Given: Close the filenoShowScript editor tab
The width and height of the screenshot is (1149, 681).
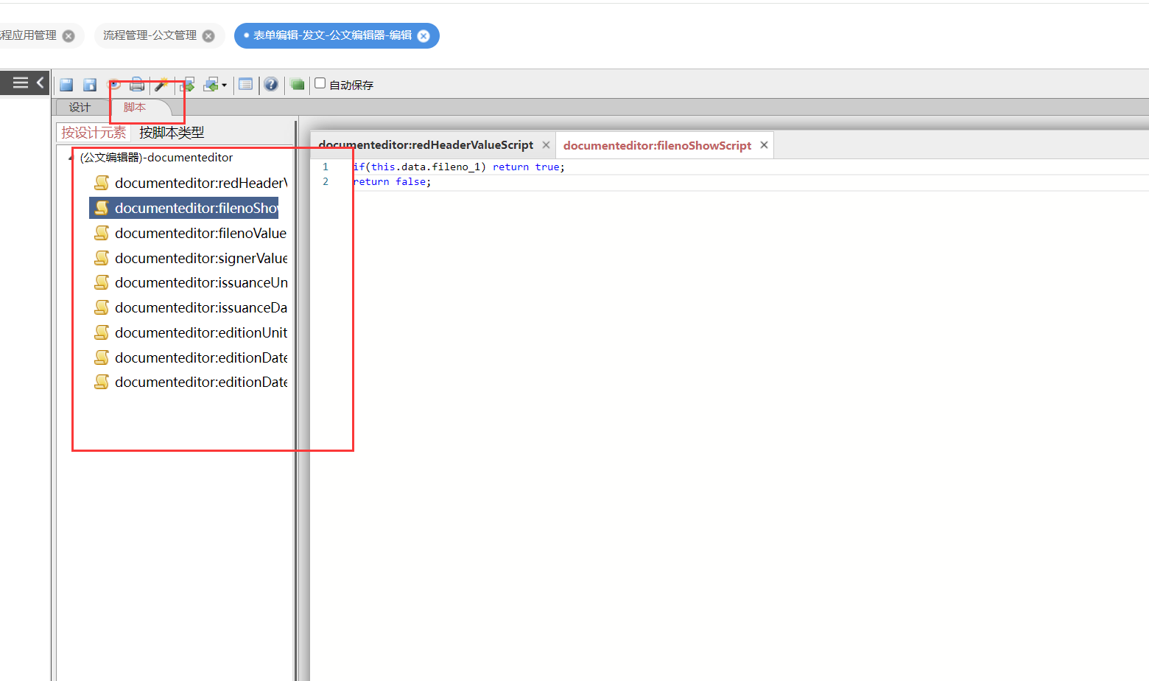Looking at the screenshot, I should point(765,145).
